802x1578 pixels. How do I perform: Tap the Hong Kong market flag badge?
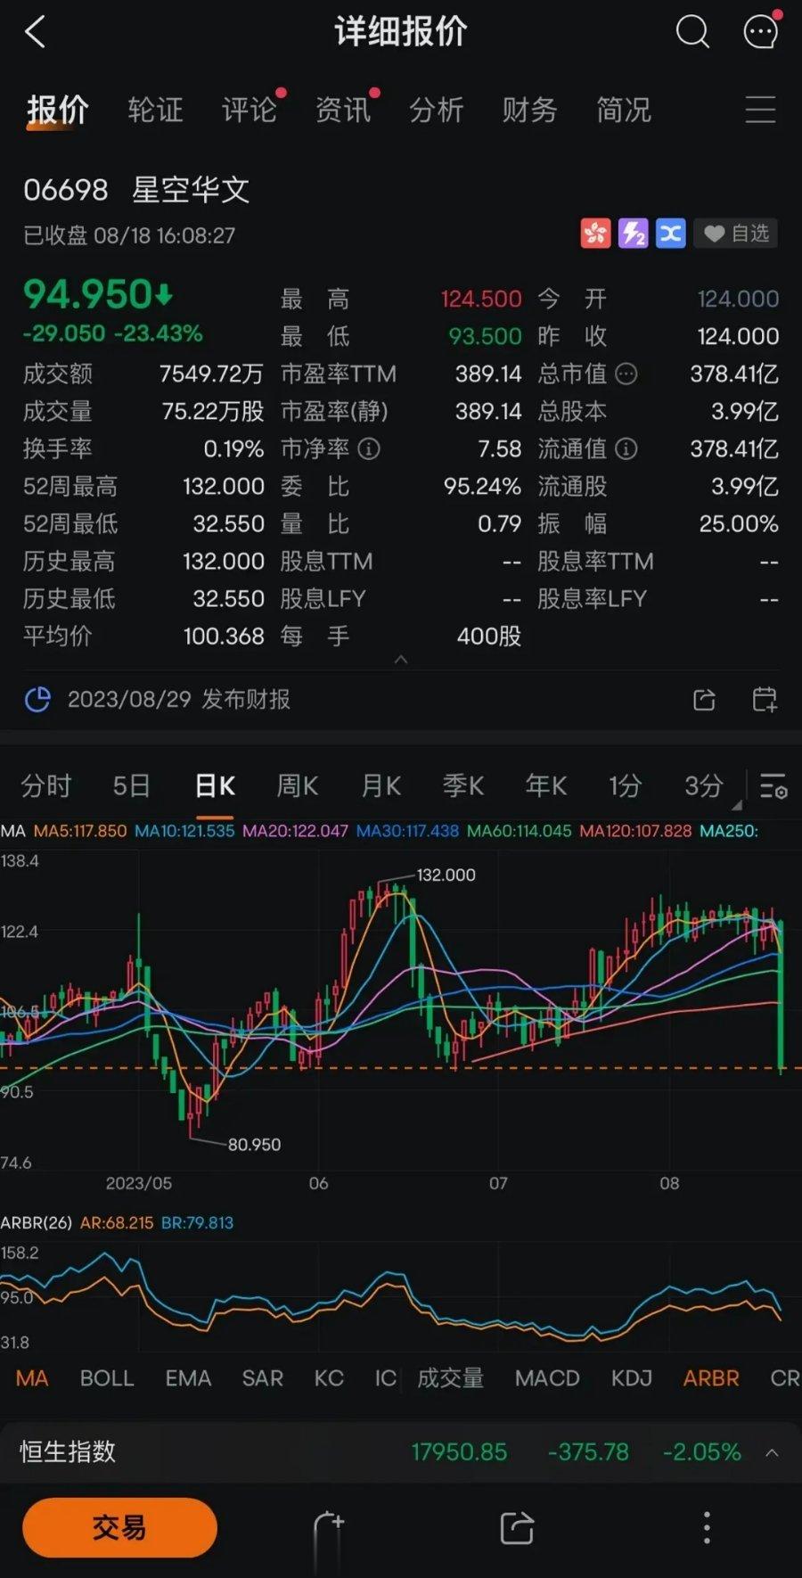point(595,234)
